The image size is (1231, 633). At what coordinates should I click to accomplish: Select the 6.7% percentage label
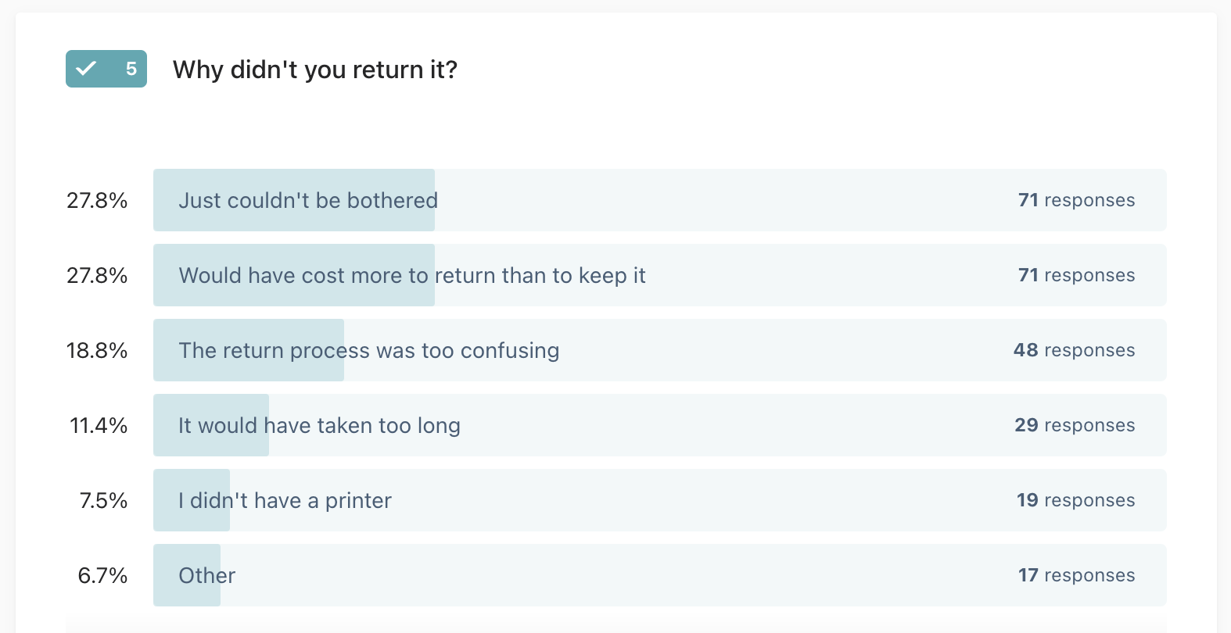(102, 575)
